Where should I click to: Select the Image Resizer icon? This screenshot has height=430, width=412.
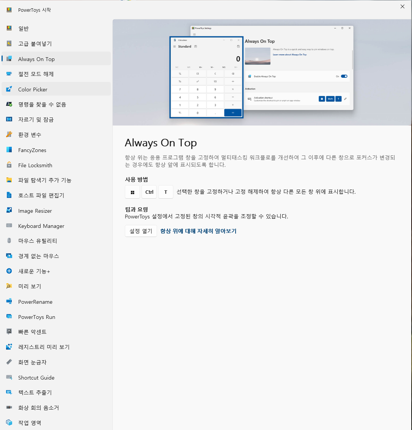click(9, 210)
